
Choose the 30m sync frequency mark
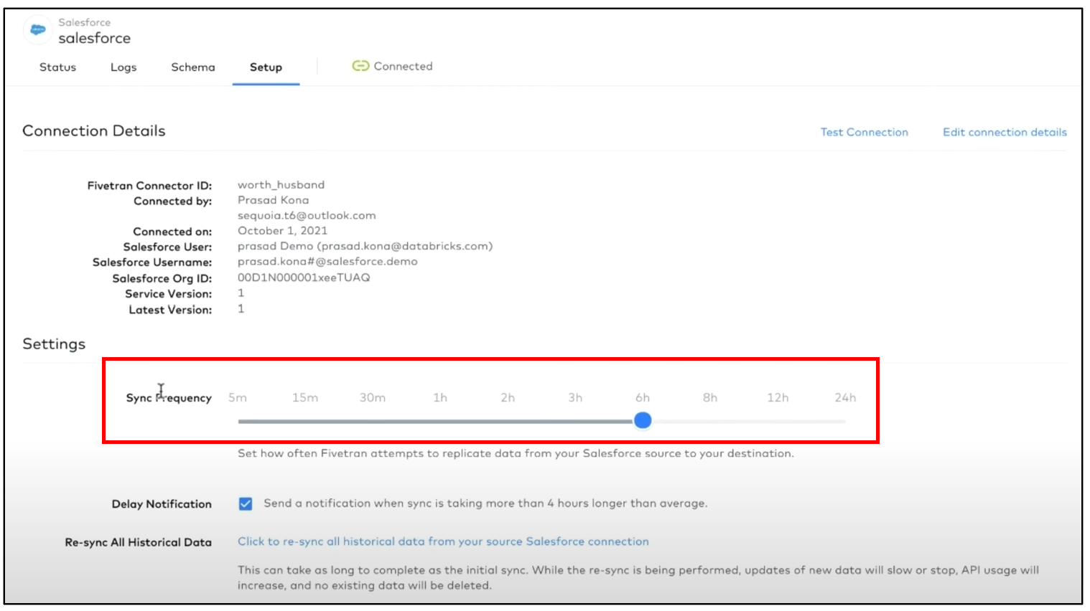click(x=373, y=398)
